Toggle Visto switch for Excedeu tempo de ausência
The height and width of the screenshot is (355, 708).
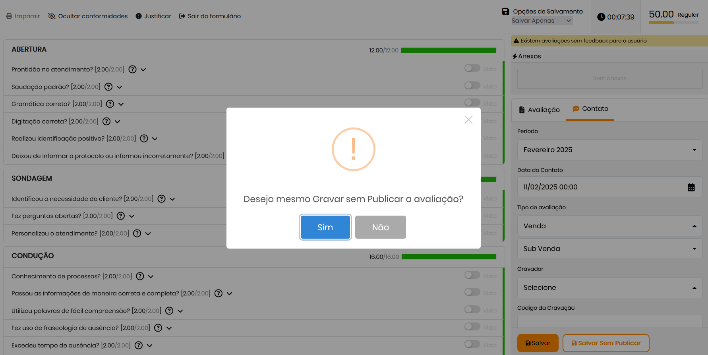pyautogui.click(x=472, y=344)
